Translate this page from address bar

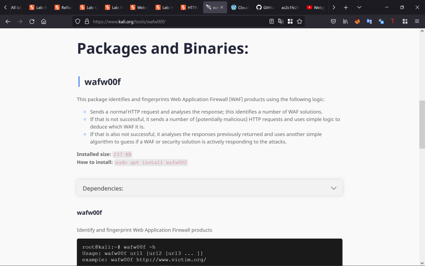tap(281, 22)
